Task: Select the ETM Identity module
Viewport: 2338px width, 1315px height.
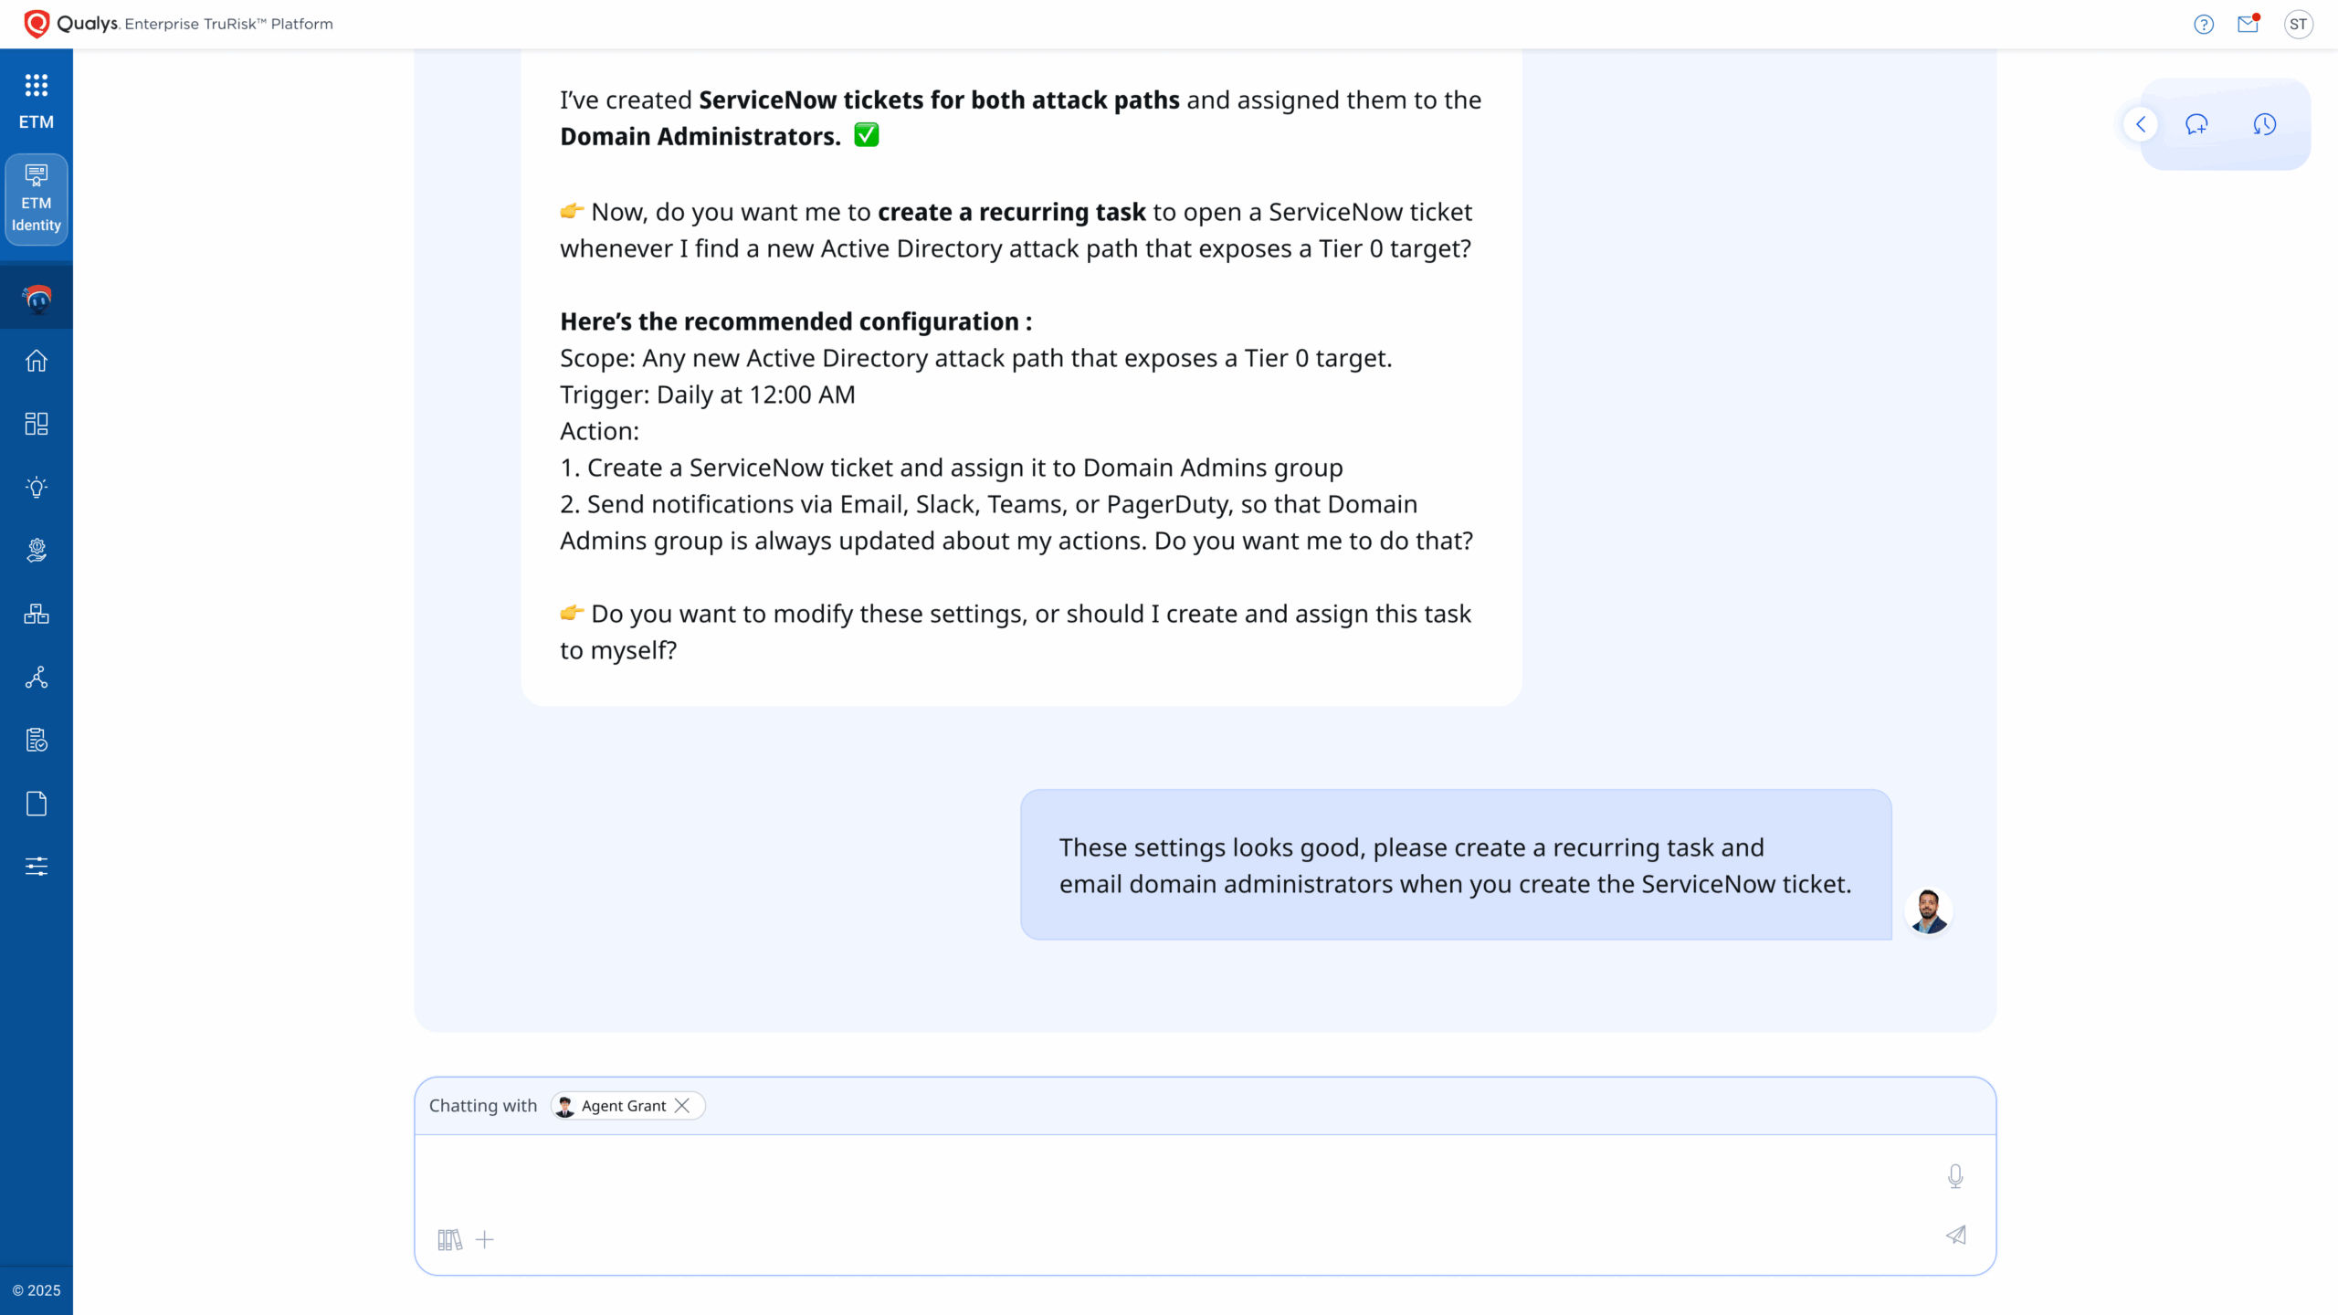Action: tap(37, 199)
